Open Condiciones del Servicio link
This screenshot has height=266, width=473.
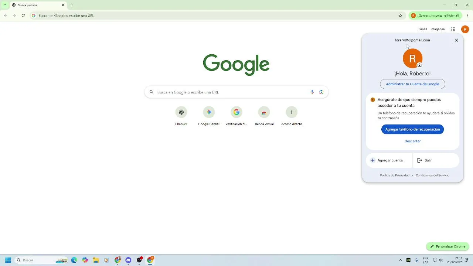click(x=432, y=175)
